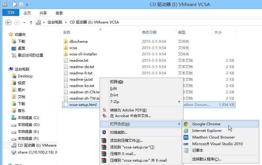Switch to the 共享 ribbon tab
The width and height of the screenshot is (262, 165).
coord(43,13)
